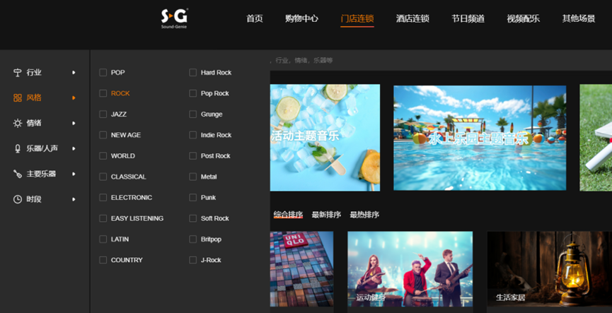
Task: Click the search field with 行业，情绪，乐器等
Action: click(441, 61)
